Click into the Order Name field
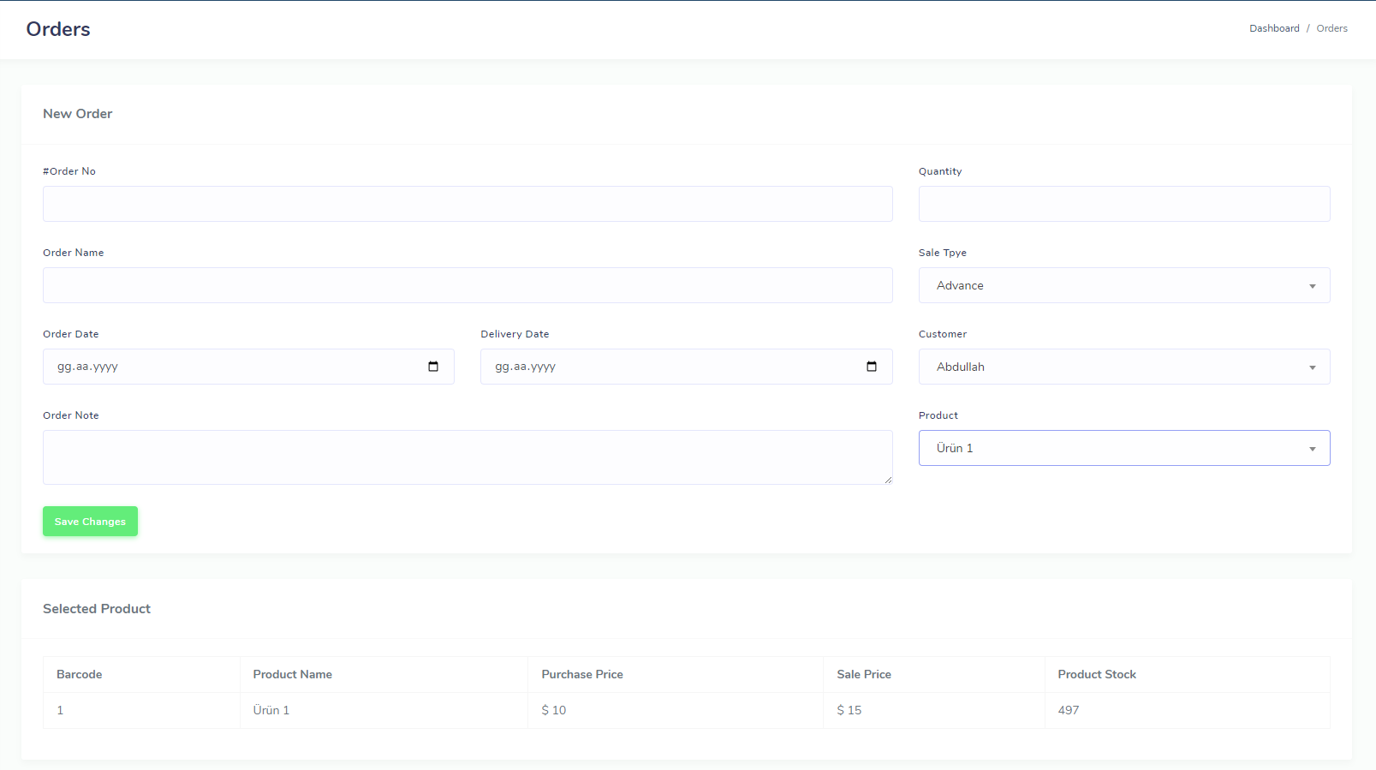The width and height of the screenshot is (1376, 770). pos(468,285)
